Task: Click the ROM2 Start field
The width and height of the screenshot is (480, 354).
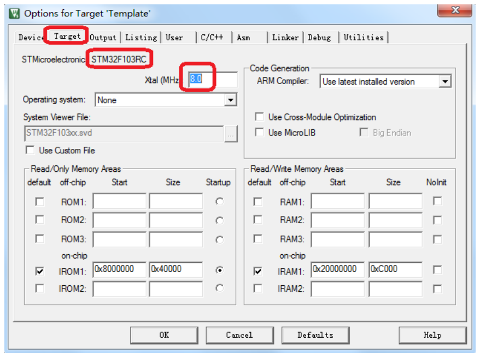Action: (119, 220)
